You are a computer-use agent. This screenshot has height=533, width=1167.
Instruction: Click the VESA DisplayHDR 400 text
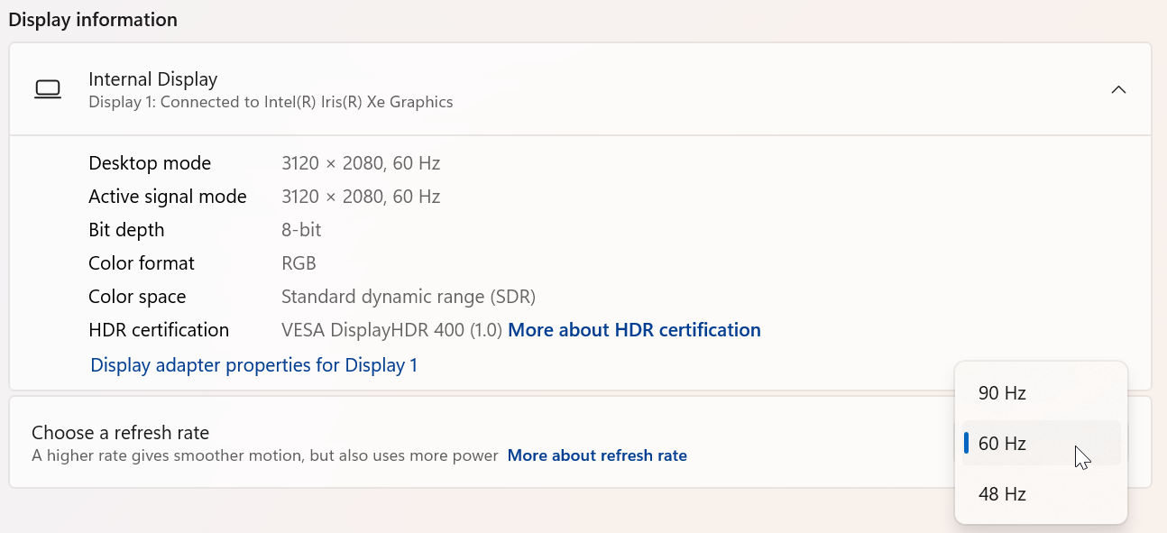click(391, 330)
